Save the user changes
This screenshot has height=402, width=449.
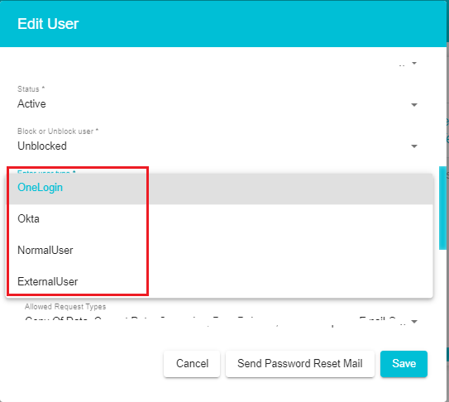pos(404,364)
